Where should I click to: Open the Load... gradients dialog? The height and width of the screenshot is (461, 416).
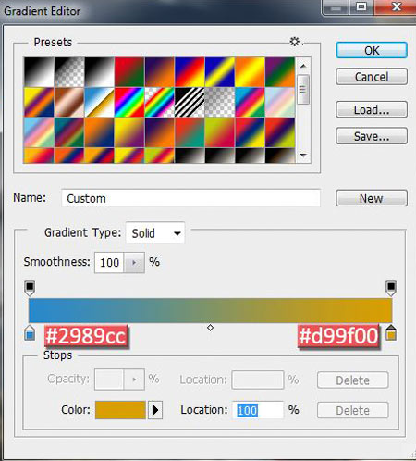coord(372,109)
